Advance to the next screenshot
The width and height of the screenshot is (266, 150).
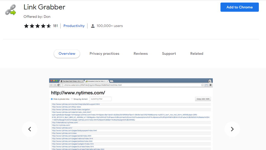[232, 129]
